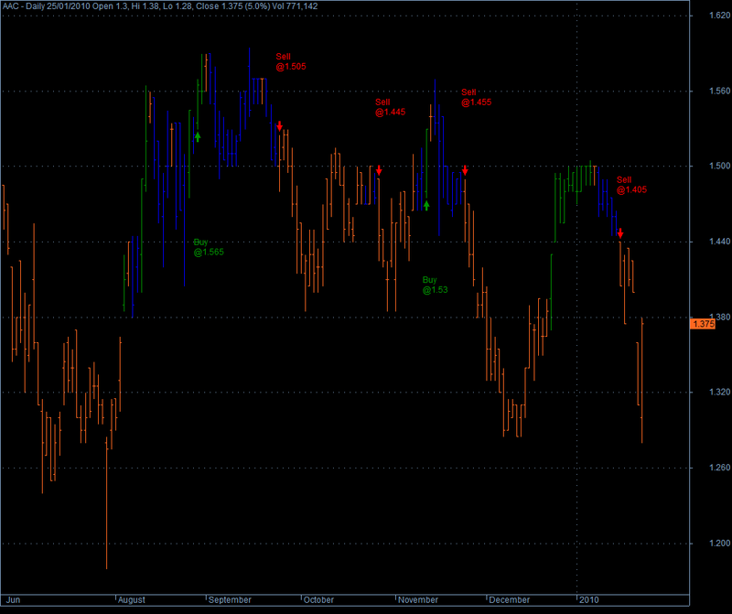This screenshot has width=732, height=614.
Task: Click the red sell arrow below Sell @1.505
Action: pyautogui.click(x=279, y=126)
